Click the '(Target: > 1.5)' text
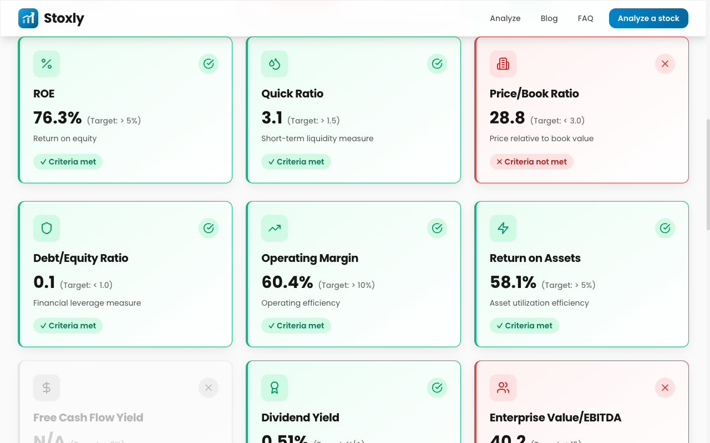Screen dimensions: 710x443 click(313, 121)
